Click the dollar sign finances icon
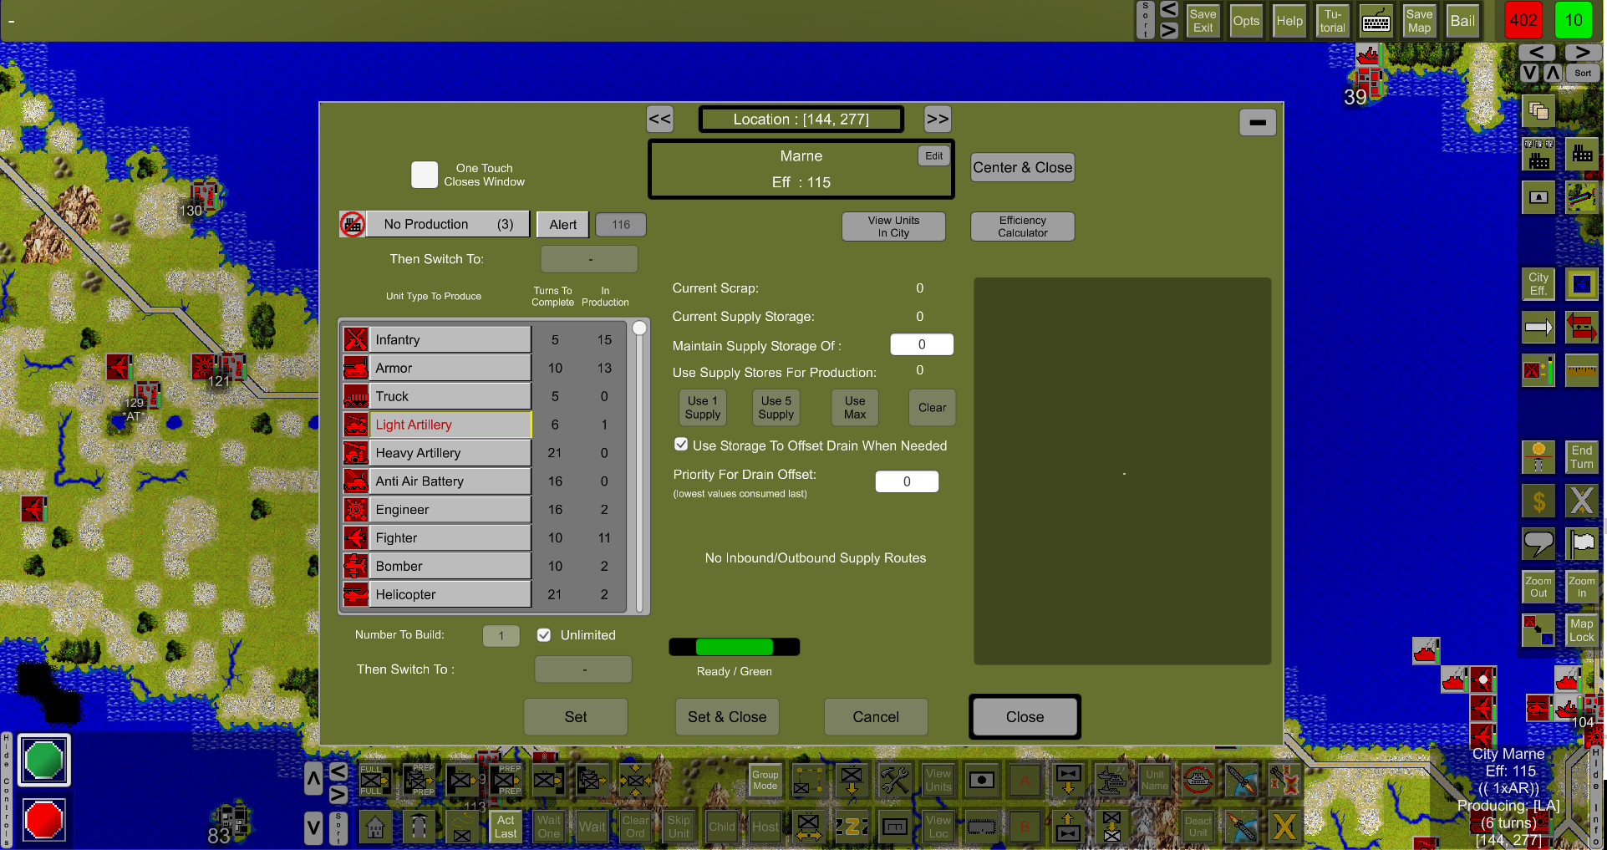Image resolution: width=1607 pixels, height=850 pixels. coord(1538,501)
